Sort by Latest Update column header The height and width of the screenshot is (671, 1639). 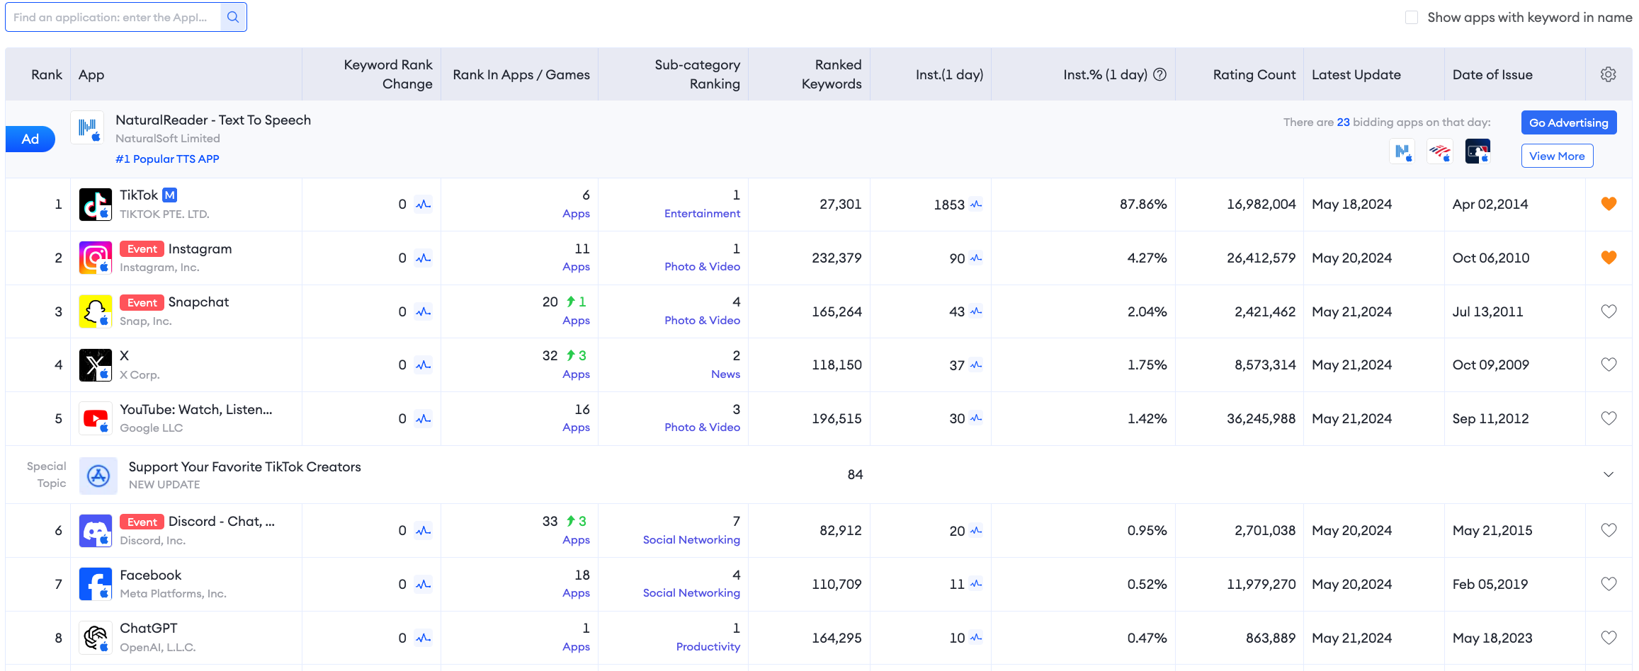click(x=1356, y=74)
